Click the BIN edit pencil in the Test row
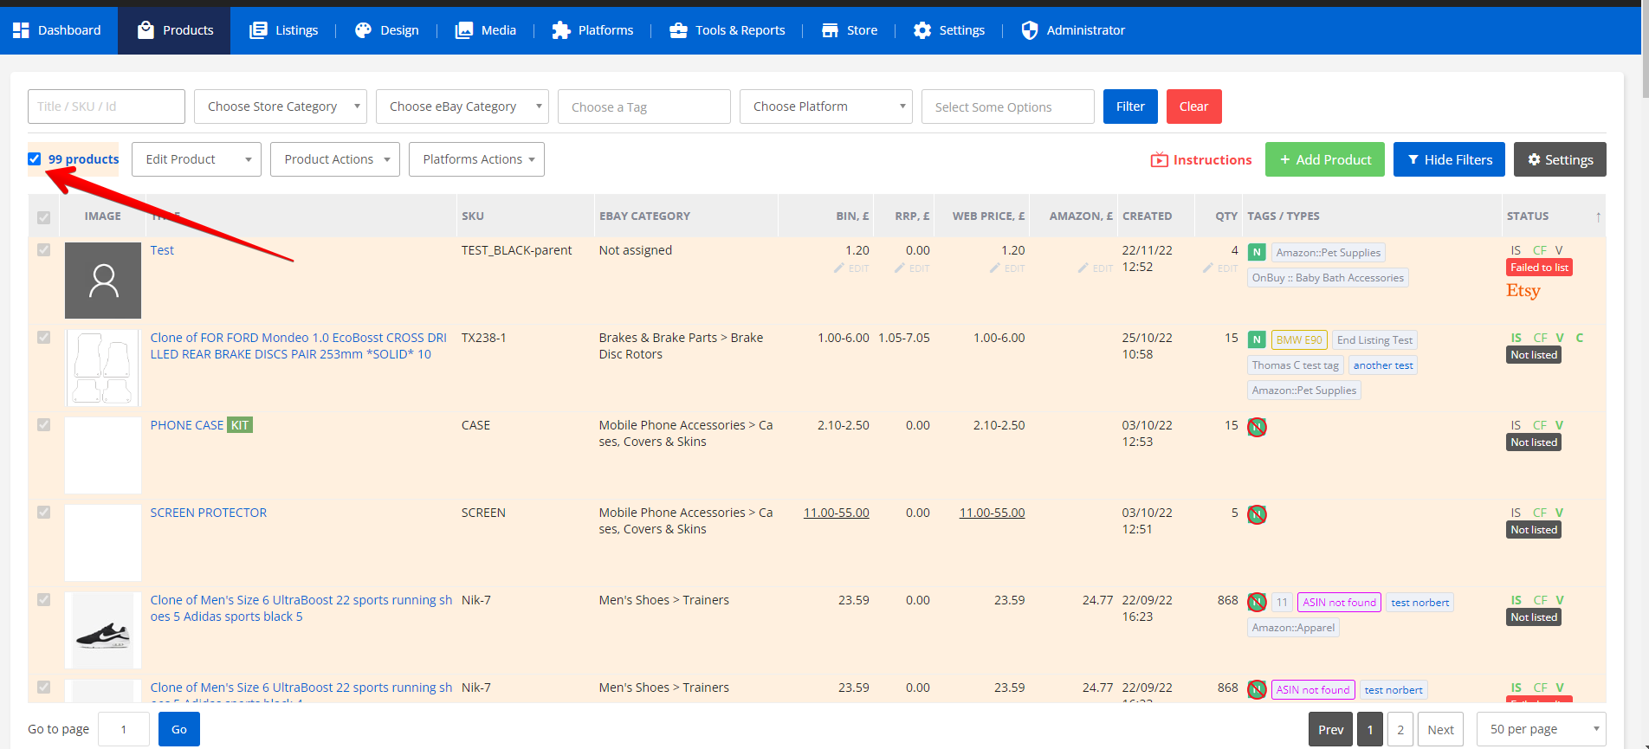The image size is (1649, 749). tap(839, 268)
